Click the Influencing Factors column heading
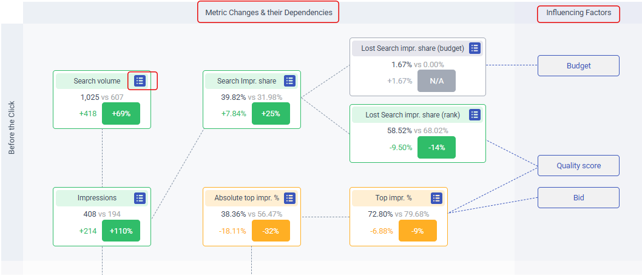642x276 pixels. (x=578, y=13)
